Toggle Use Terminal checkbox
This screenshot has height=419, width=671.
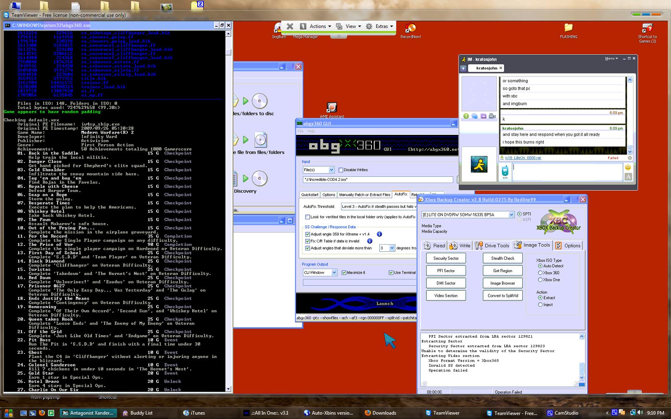pos(391,273)
